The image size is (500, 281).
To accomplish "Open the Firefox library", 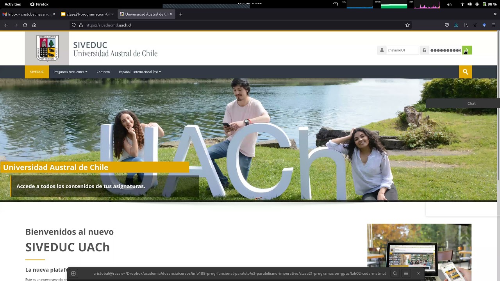I will 466,25.
